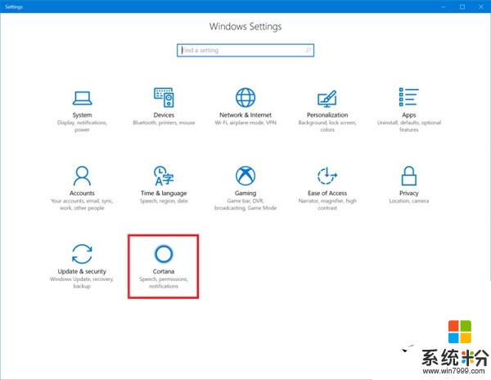The image size is (491, 380).
Task: Click 'Narrator, magnifier, high contrast' description
Action: coord(327,204)
